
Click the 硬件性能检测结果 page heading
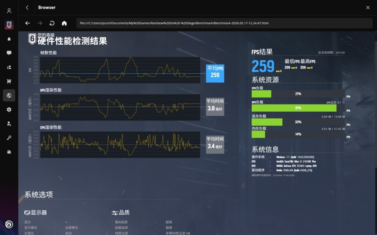click(x=72, y=41)
